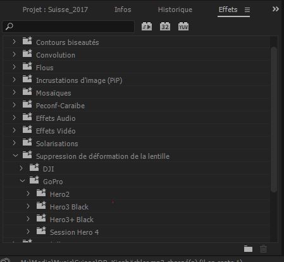284x262 pixels.
Task: Expand the Session Hero 4 folder
Action: pyautogui.click(x=28, y=232)
